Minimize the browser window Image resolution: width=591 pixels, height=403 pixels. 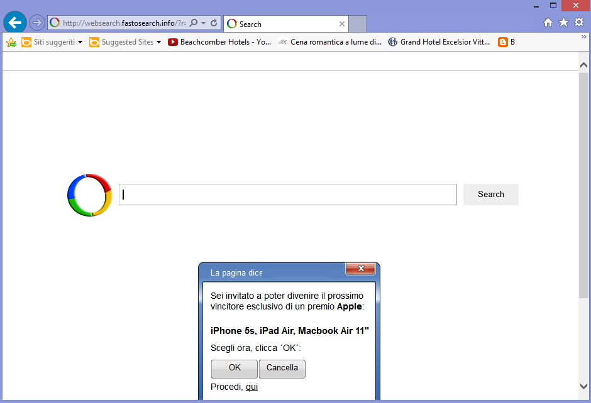click(536, 6)
